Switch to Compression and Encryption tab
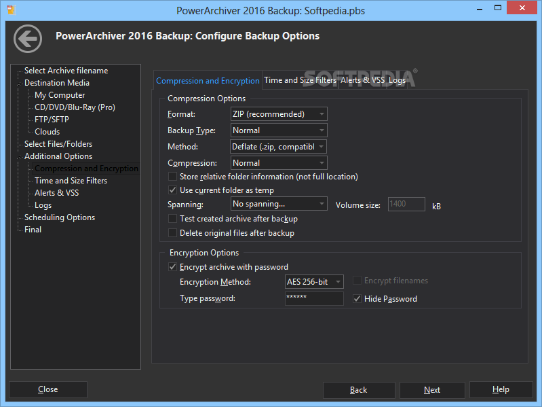This screenshot has width=542, height=407. [x=208, y=81]
